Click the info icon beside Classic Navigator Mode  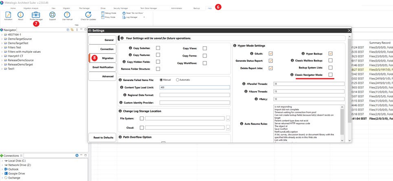pyautogui.click(x=292, y=75)
